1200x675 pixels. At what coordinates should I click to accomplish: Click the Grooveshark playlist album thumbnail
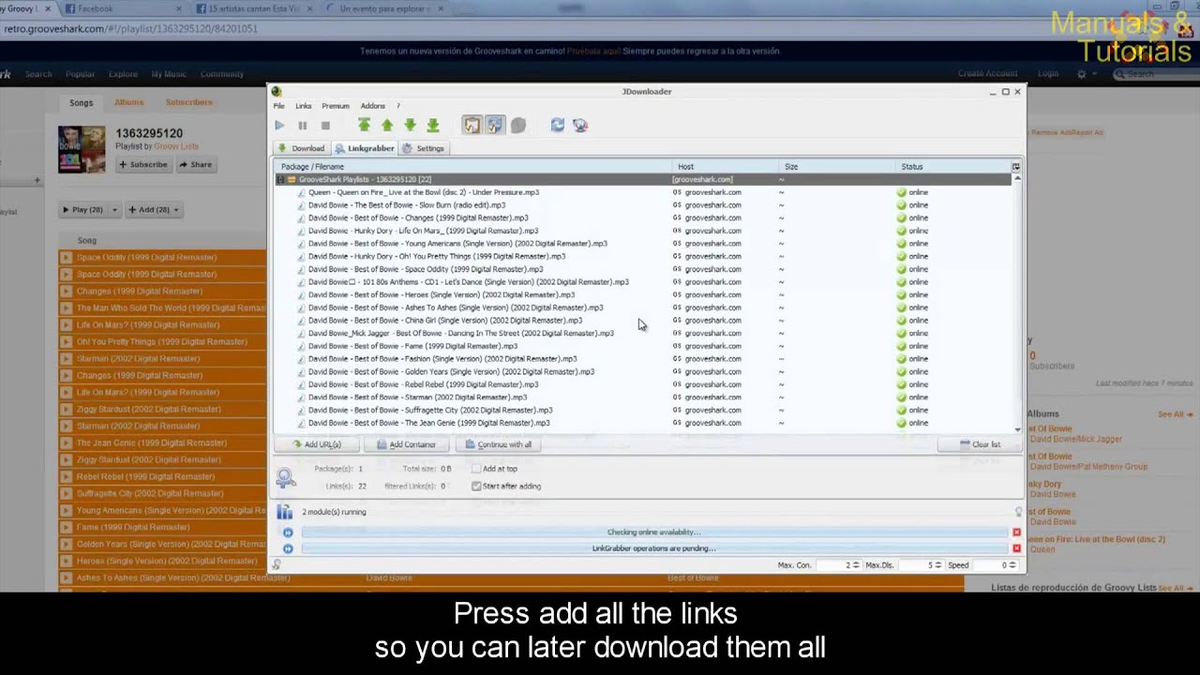(82, 150)
